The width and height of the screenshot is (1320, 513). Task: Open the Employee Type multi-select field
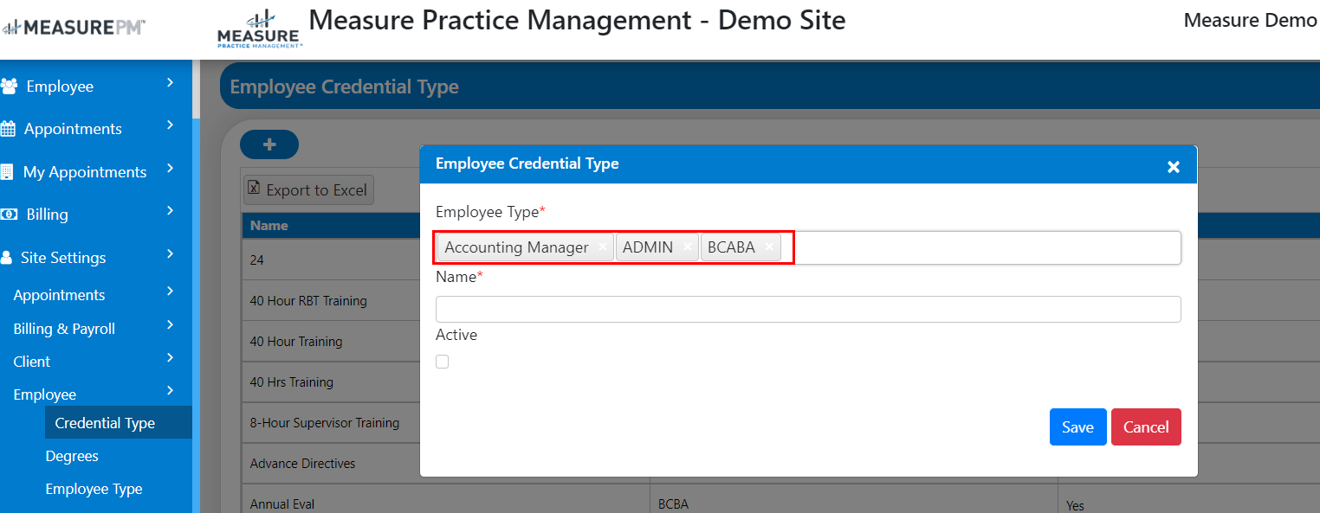coord(808,247)
